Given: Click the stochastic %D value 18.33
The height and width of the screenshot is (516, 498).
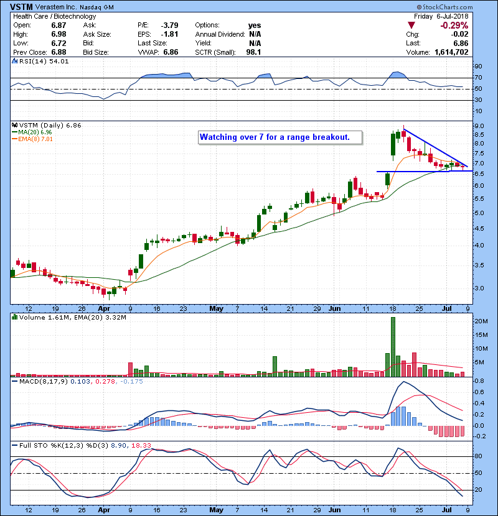Looking at the screenshot, I should tap(141, 446).
